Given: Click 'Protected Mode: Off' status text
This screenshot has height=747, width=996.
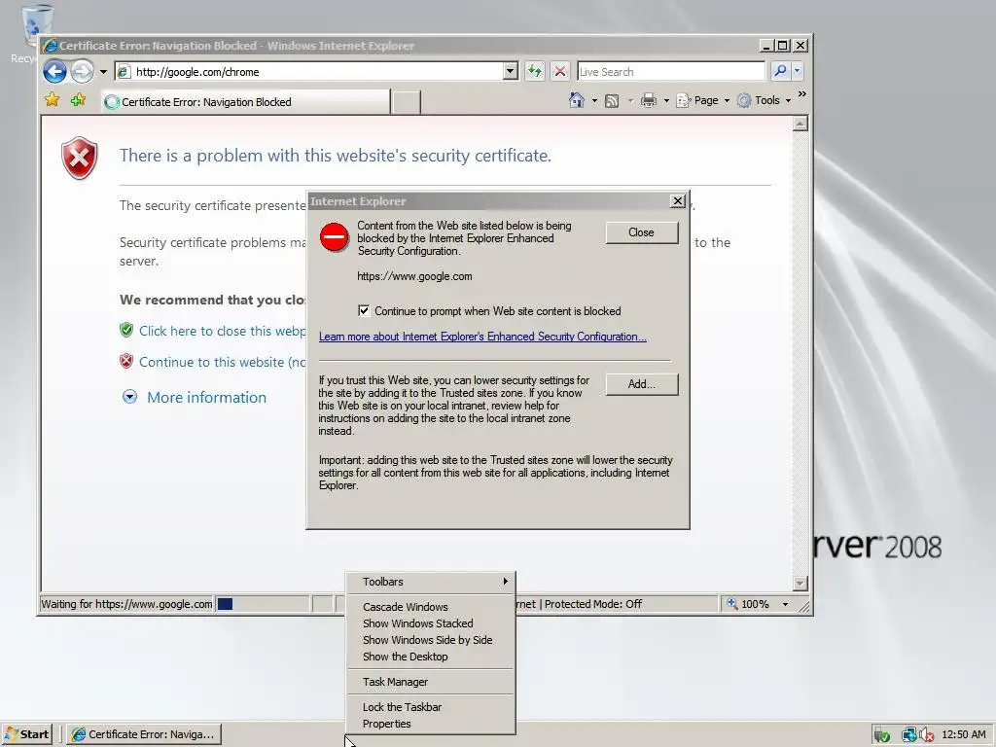Looking at the screenshot, I should pos(592,604).
